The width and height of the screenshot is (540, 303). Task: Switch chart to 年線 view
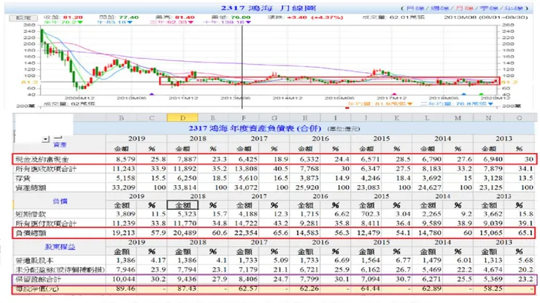pos(514,8)
